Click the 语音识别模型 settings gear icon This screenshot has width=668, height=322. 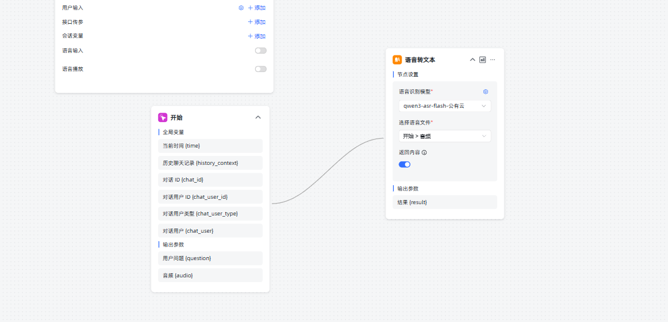point(485,92)
